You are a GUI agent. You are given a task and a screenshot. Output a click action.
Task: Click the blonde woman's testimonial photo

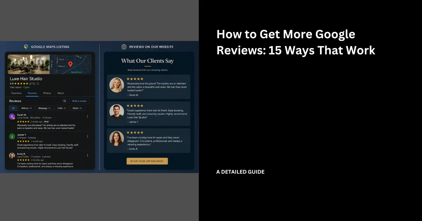pos(117,85)
